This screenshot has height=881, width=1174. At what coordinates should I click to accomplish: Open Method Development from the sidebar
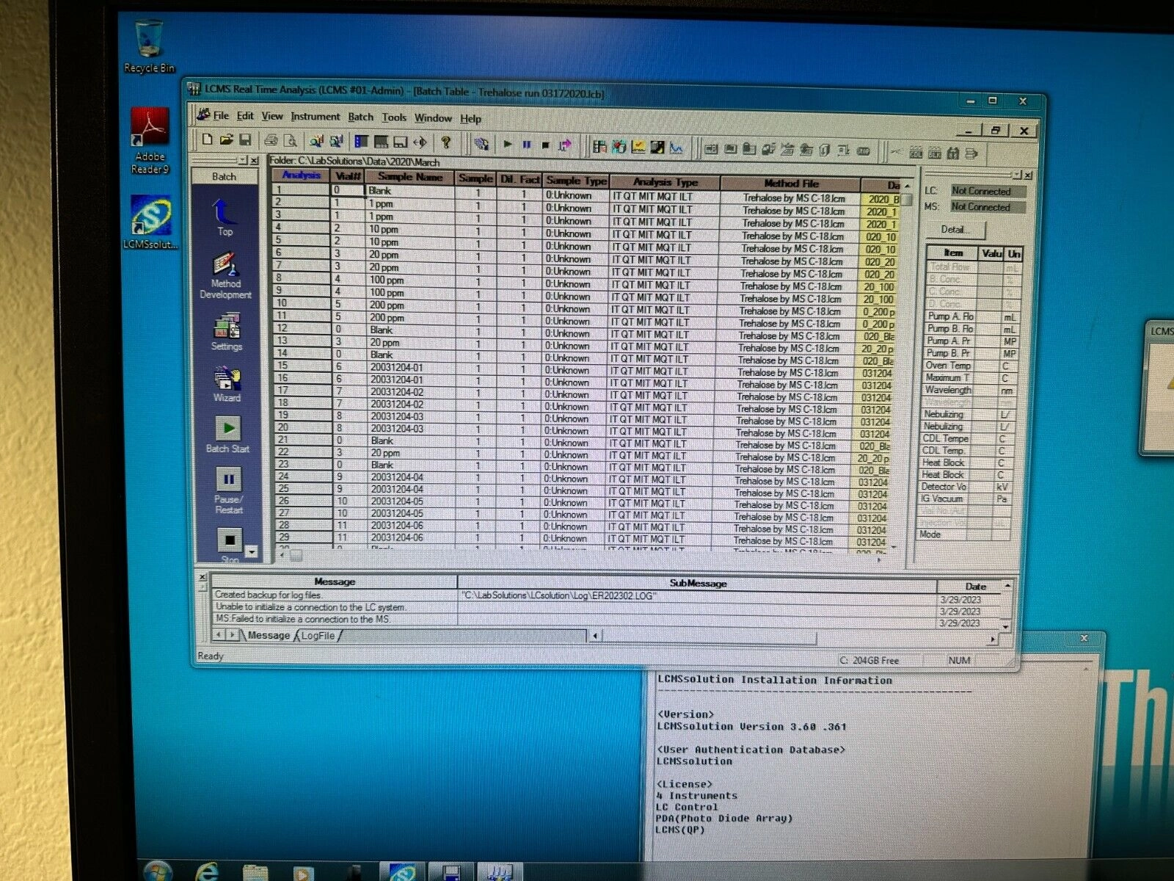point(225,276)
